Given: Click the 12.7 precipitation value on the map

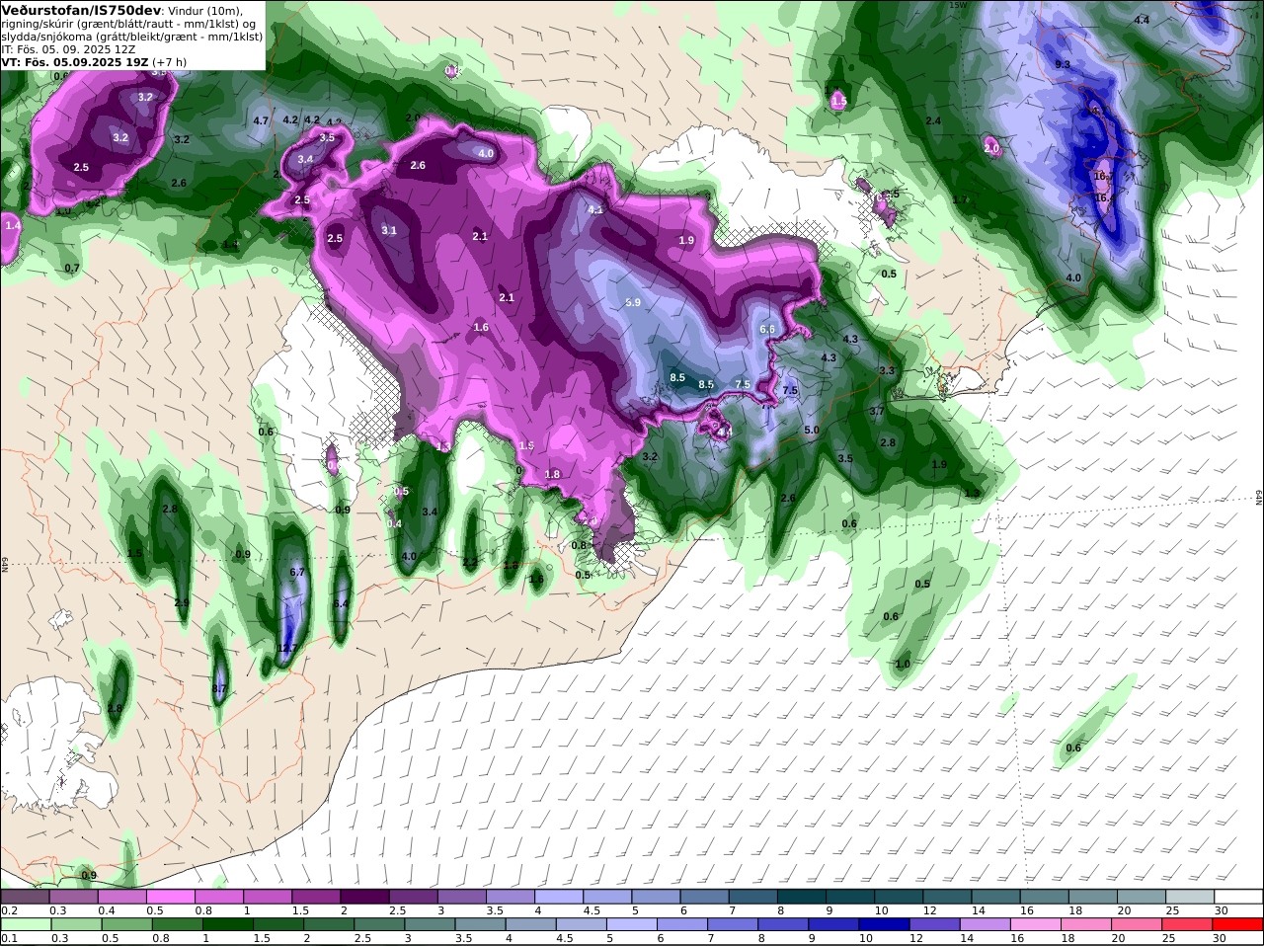Looking at the screenshot, I should pos(287,648).
